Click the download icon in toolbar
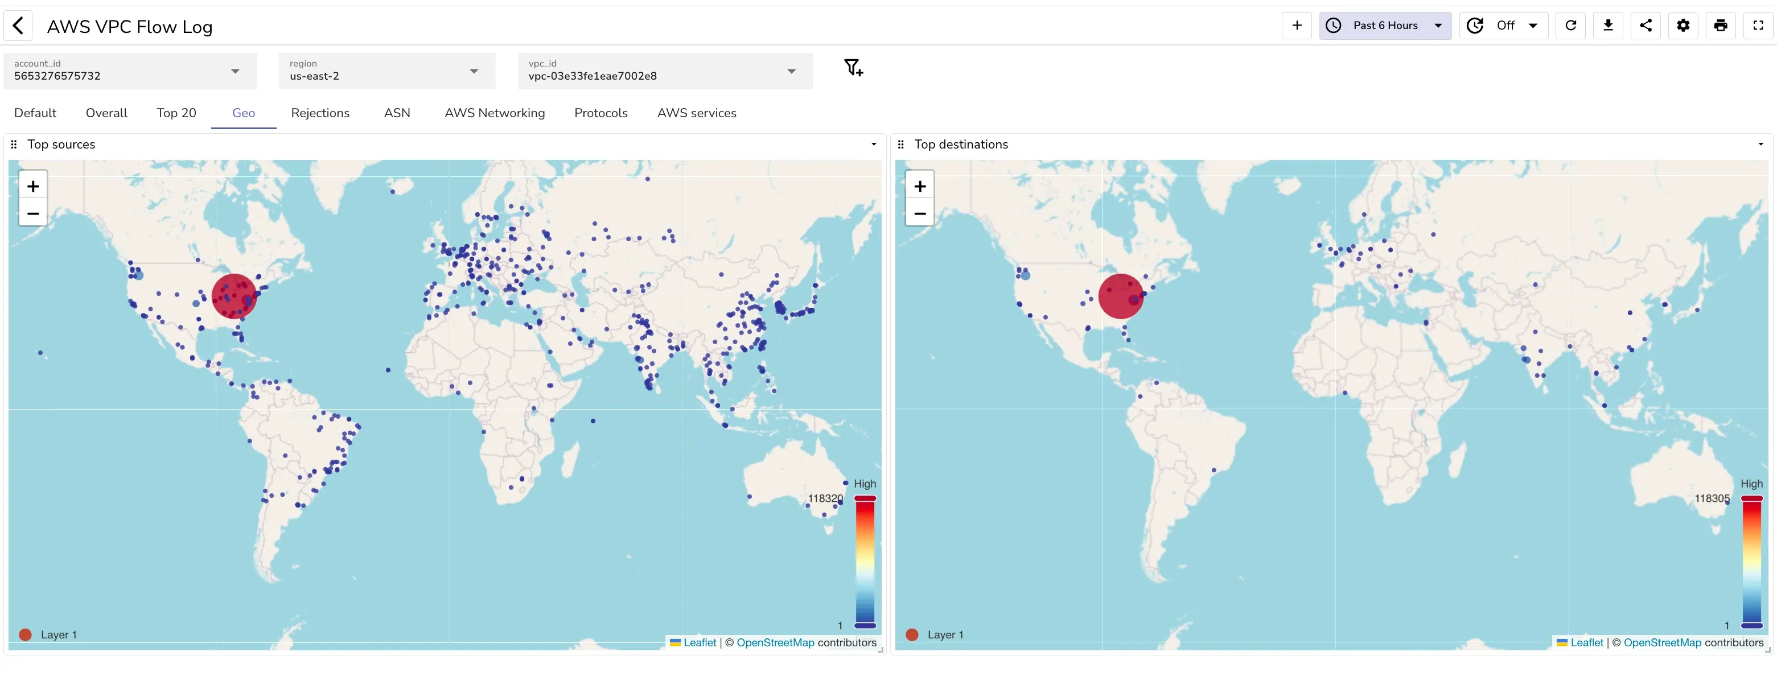Image resolution: width=1777 pixels, height=685 pixels. click(x=1608, y=26)
